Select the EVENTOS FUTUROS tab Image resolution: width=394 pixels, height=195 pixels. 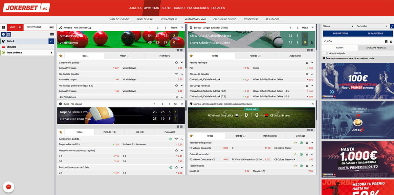coord(40,27)
